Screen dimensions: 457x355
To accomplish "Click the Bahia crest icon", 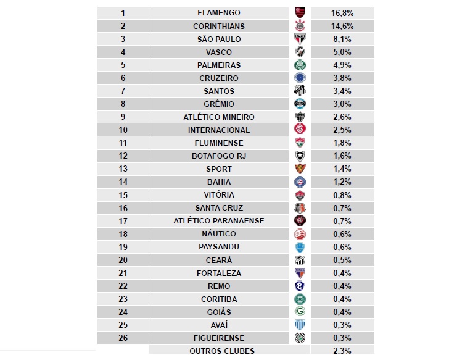I will tap(300, 182).
